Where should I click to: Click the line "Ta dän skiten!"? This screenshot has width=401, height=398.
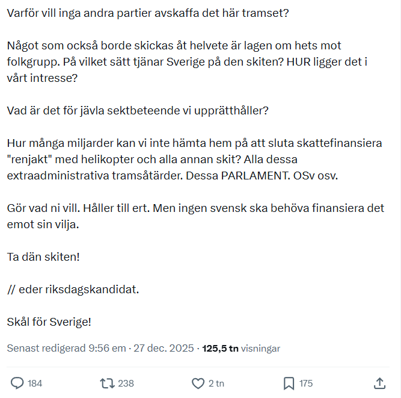43,257
